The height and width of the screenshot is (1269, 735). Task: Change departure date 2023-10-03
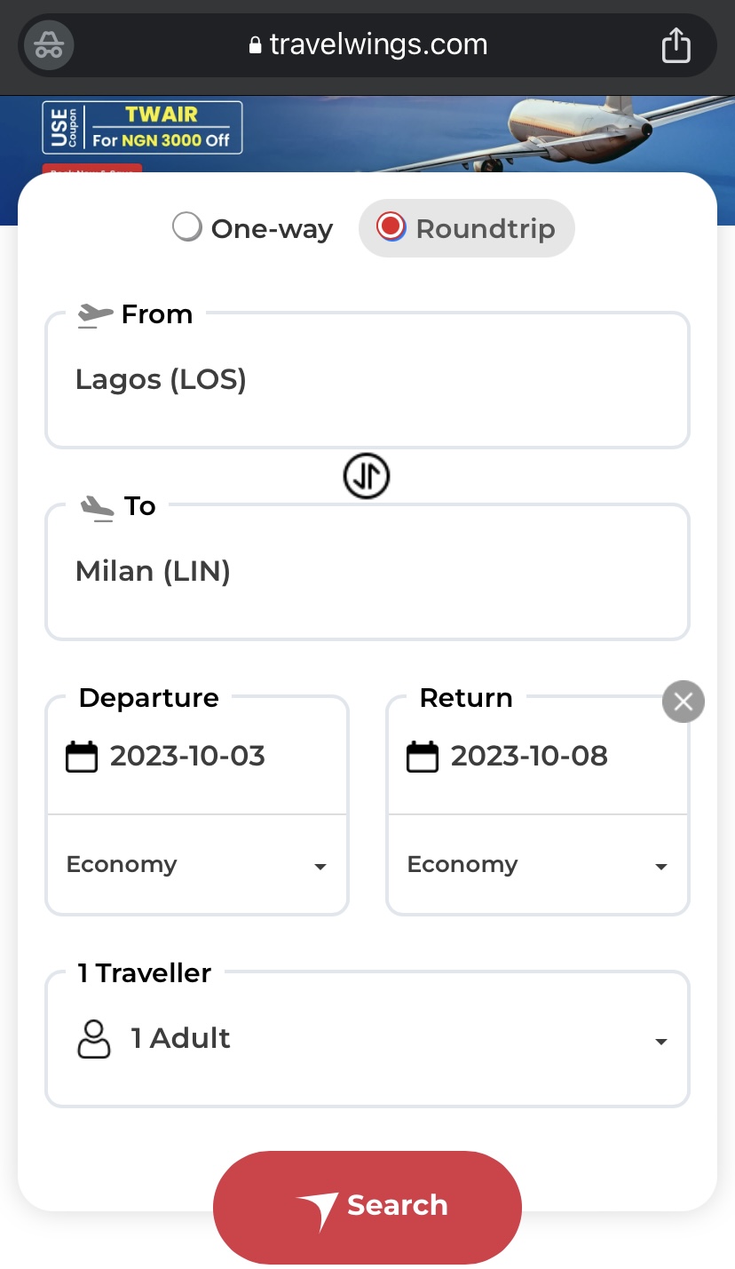pyautogui.click(x=187, y=757)
